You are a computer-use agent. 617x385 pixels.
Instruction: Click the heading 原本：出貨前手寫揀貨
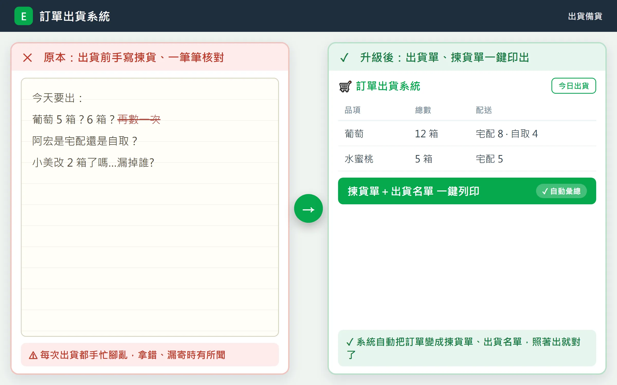coord(134,57)
